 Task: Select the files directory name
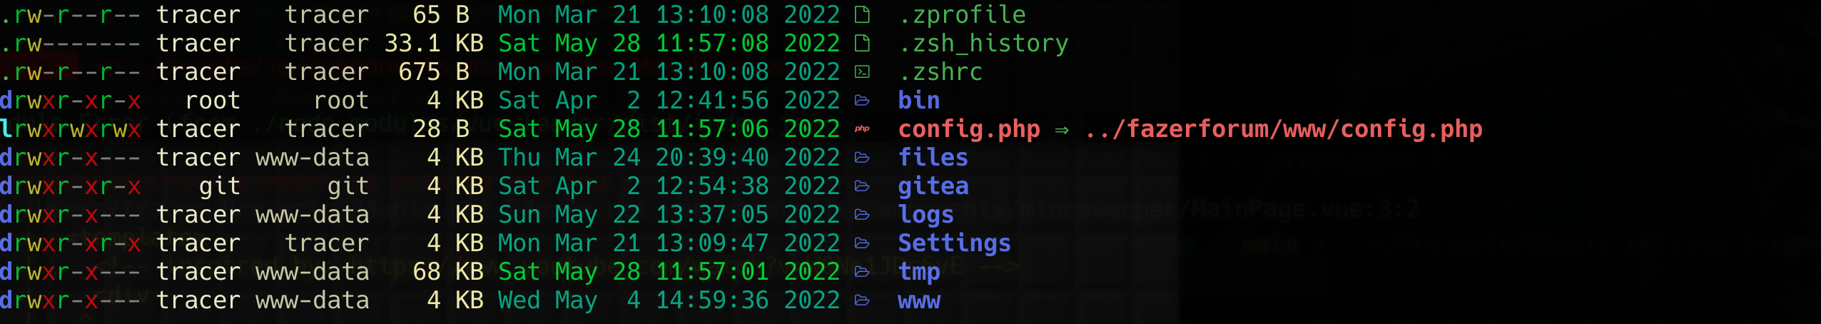tap(933, 157)
